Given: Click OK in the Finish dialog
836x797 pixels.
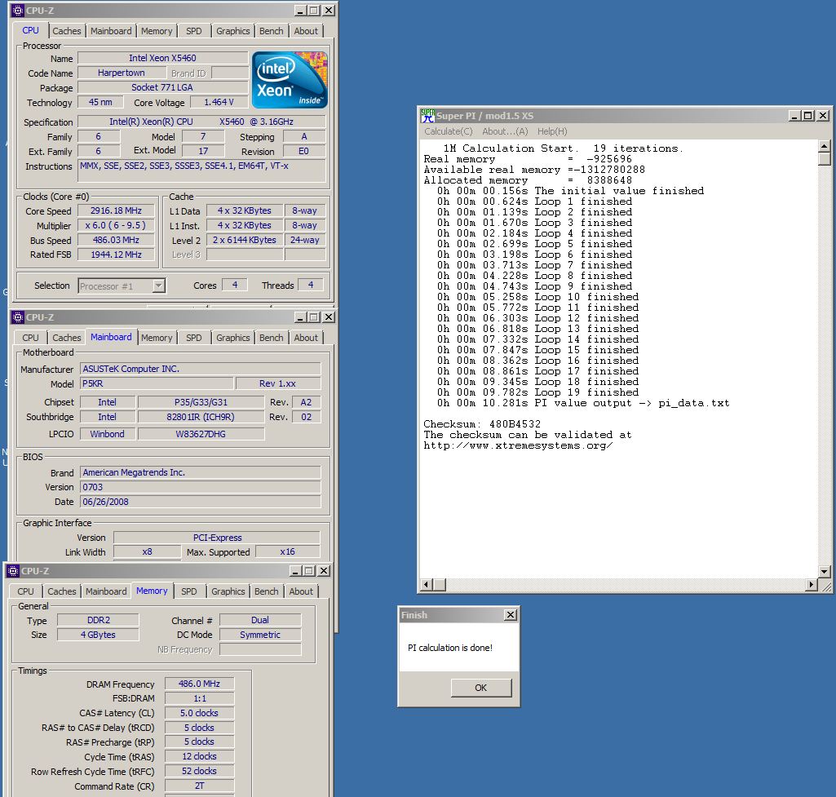Looking at the screenshot, I should pos(481,688).
